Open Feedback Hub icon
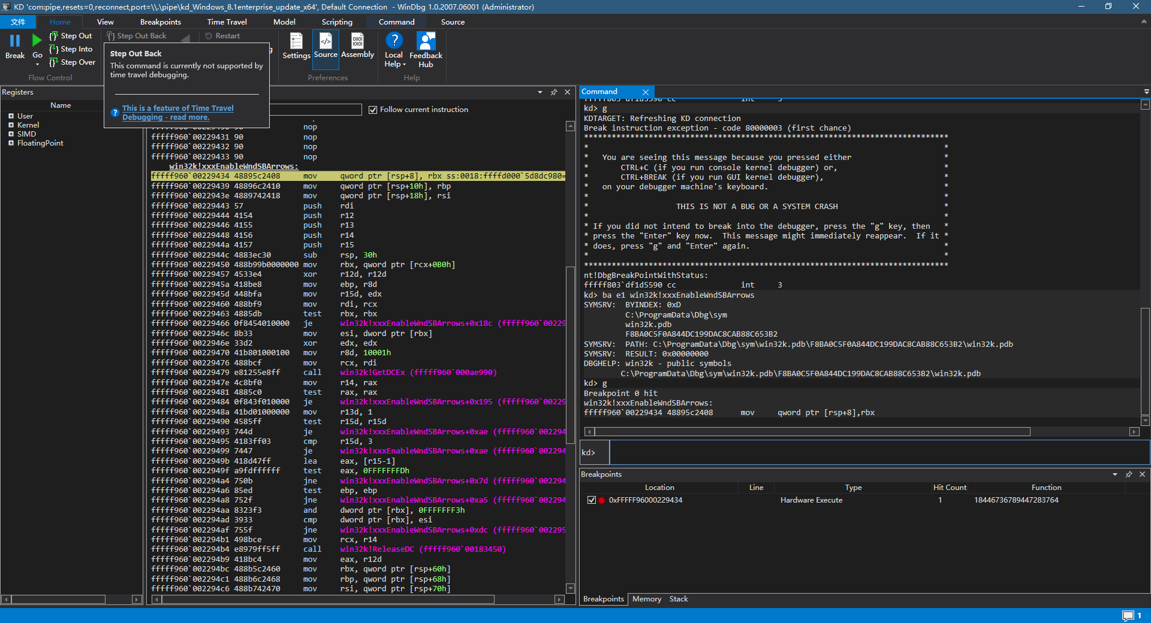This screenshot has width=1151, height=623. pos(426,41)
